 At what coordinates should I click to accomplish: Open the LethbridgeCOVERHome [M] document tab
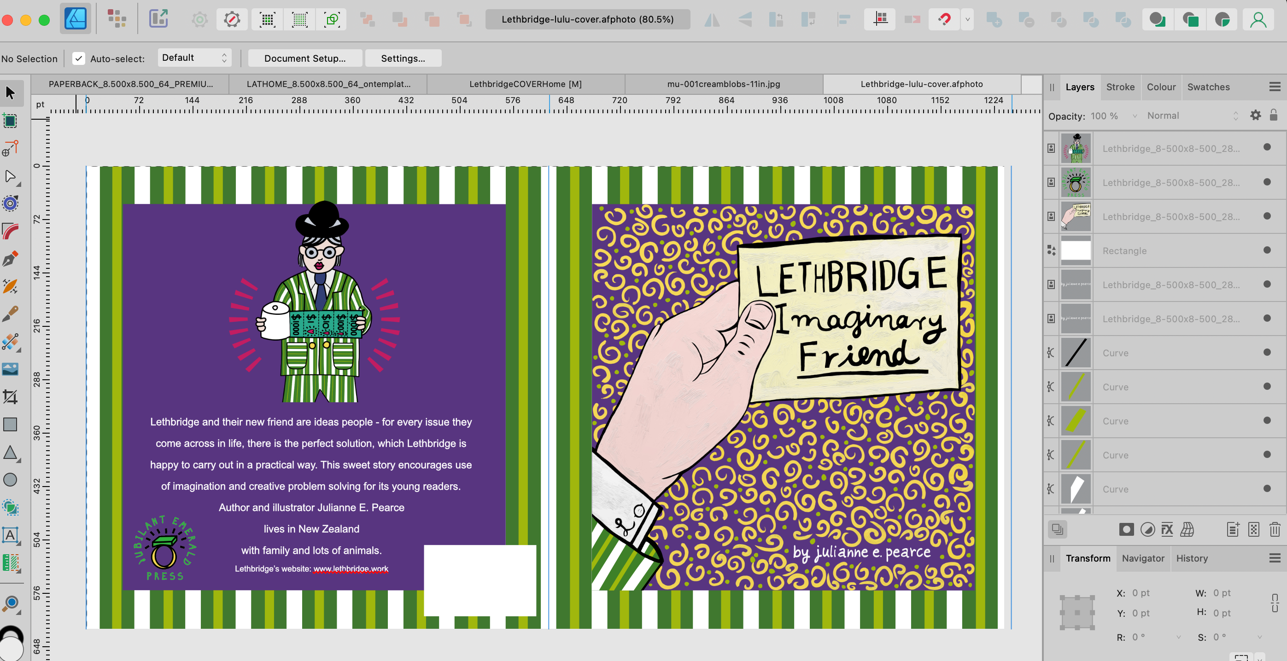coord(525,84)
